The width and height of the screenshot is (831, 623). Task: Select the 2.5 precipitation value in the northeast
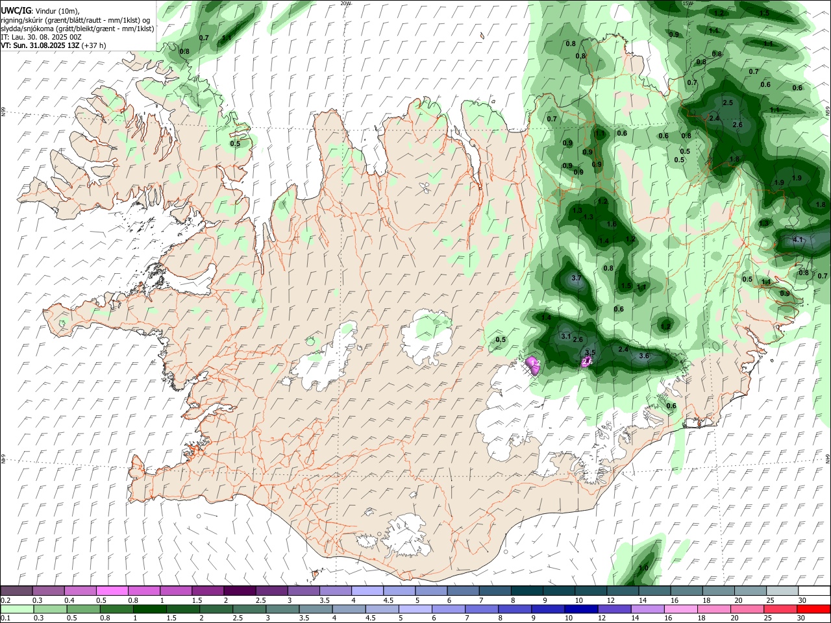[x=728, y=103]
